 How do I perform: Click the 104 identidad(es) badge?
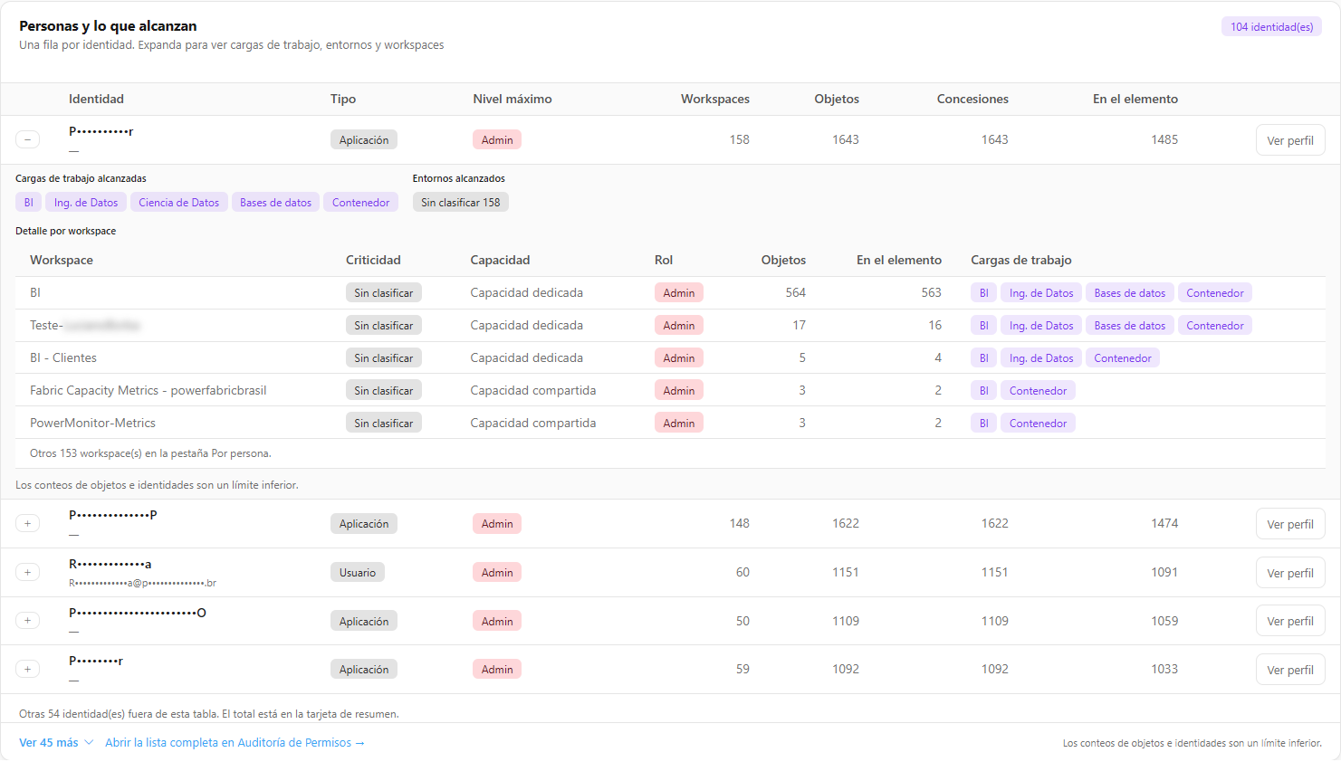click(1271, 27)
